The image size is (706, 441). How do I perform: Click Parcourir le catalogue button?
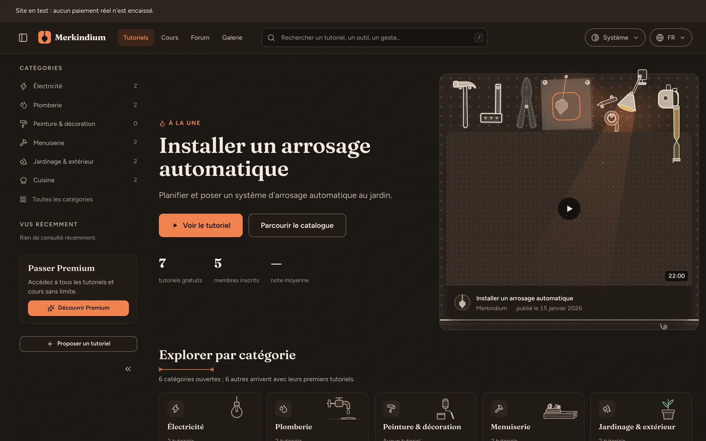point(297,225)
